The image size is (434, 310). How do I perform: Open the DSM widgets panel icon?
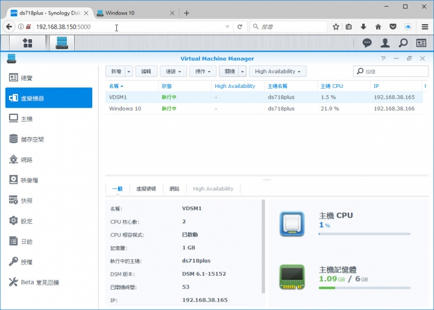click(x=421, y=43)
